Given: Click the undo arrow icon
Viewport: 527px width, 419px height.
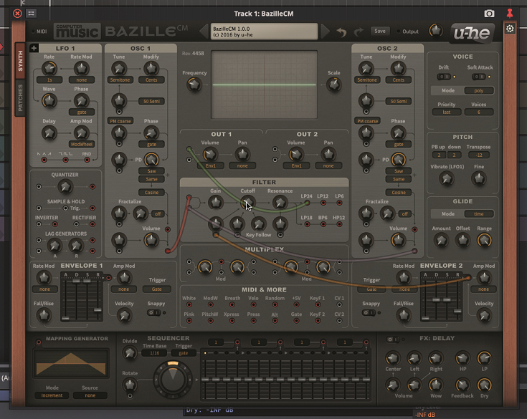Looking at the screenshot, I should 341,32.
